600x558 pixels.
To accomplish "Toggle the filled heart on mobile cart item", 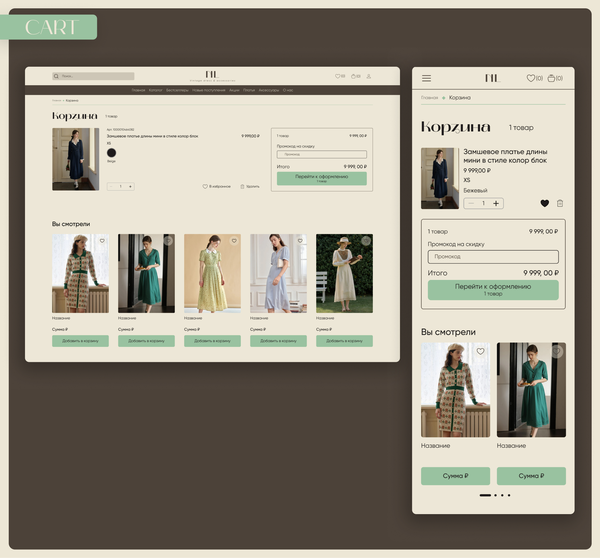I will coord(544,203).
